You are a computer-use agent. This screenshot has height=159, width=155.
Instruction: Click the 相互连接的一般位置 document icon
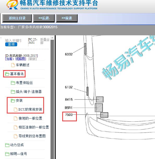16,127
